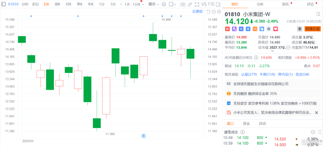This screenshot has height=147, width=323.
Task: Take a chart screenshot with camera icon
Action: 183,4
